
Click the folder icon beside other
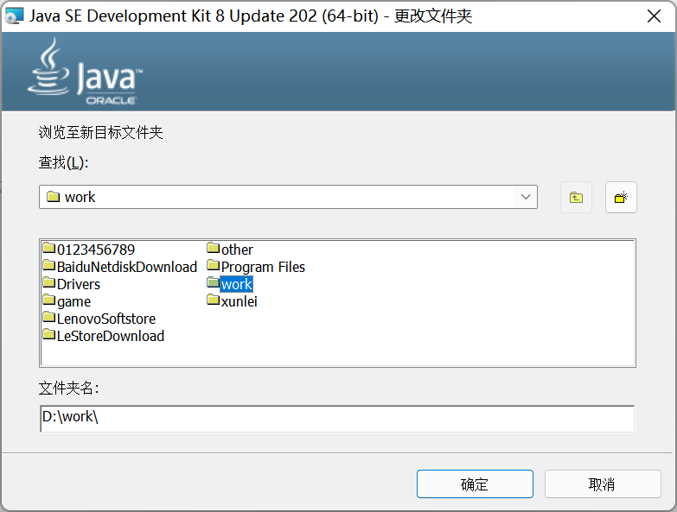214,249
